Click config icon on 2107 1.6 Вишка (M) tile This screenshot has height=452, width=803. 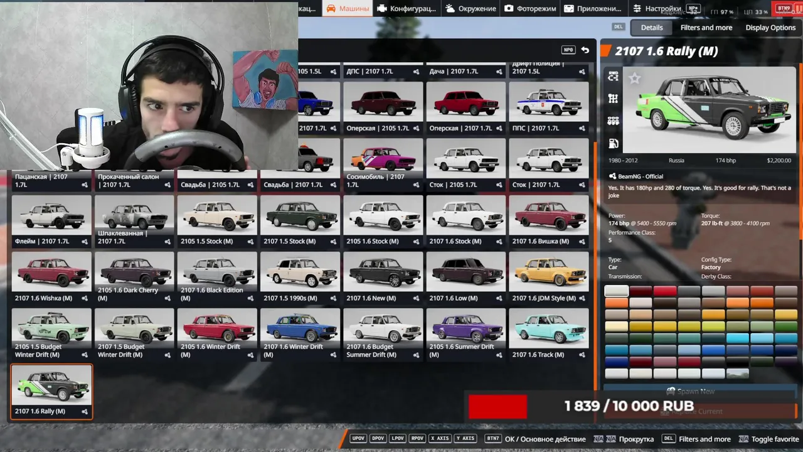click(582, 242)
